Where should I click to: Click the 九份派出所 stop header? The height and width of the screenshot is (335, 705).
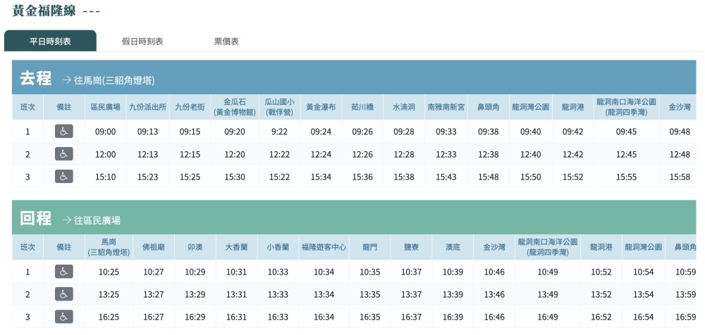click(x=148, y=107)
